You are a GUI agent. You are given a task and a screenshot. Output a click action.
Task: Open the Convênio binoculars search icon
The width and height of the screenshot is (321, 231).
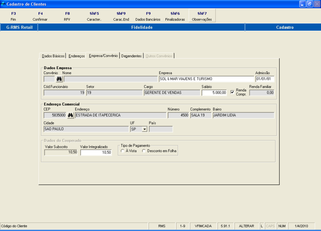[59, 79]
